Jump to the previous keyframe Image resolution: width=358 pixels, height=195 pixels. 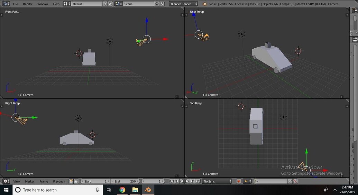point(176,181)
